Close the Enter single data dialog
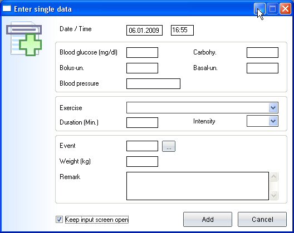 coord(285,8)
